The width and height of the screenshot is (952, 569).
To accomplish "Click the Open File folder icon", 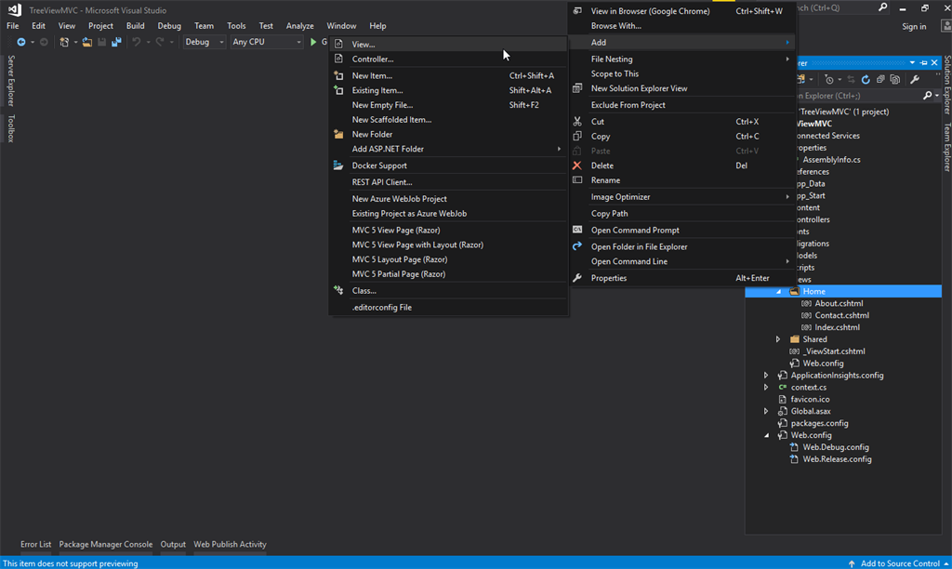I will [87, 42].
